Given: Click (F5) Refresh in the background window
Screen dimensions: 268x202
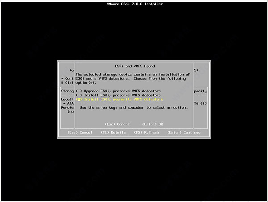Looking at the screenshot, I should (x=147, y=132).
